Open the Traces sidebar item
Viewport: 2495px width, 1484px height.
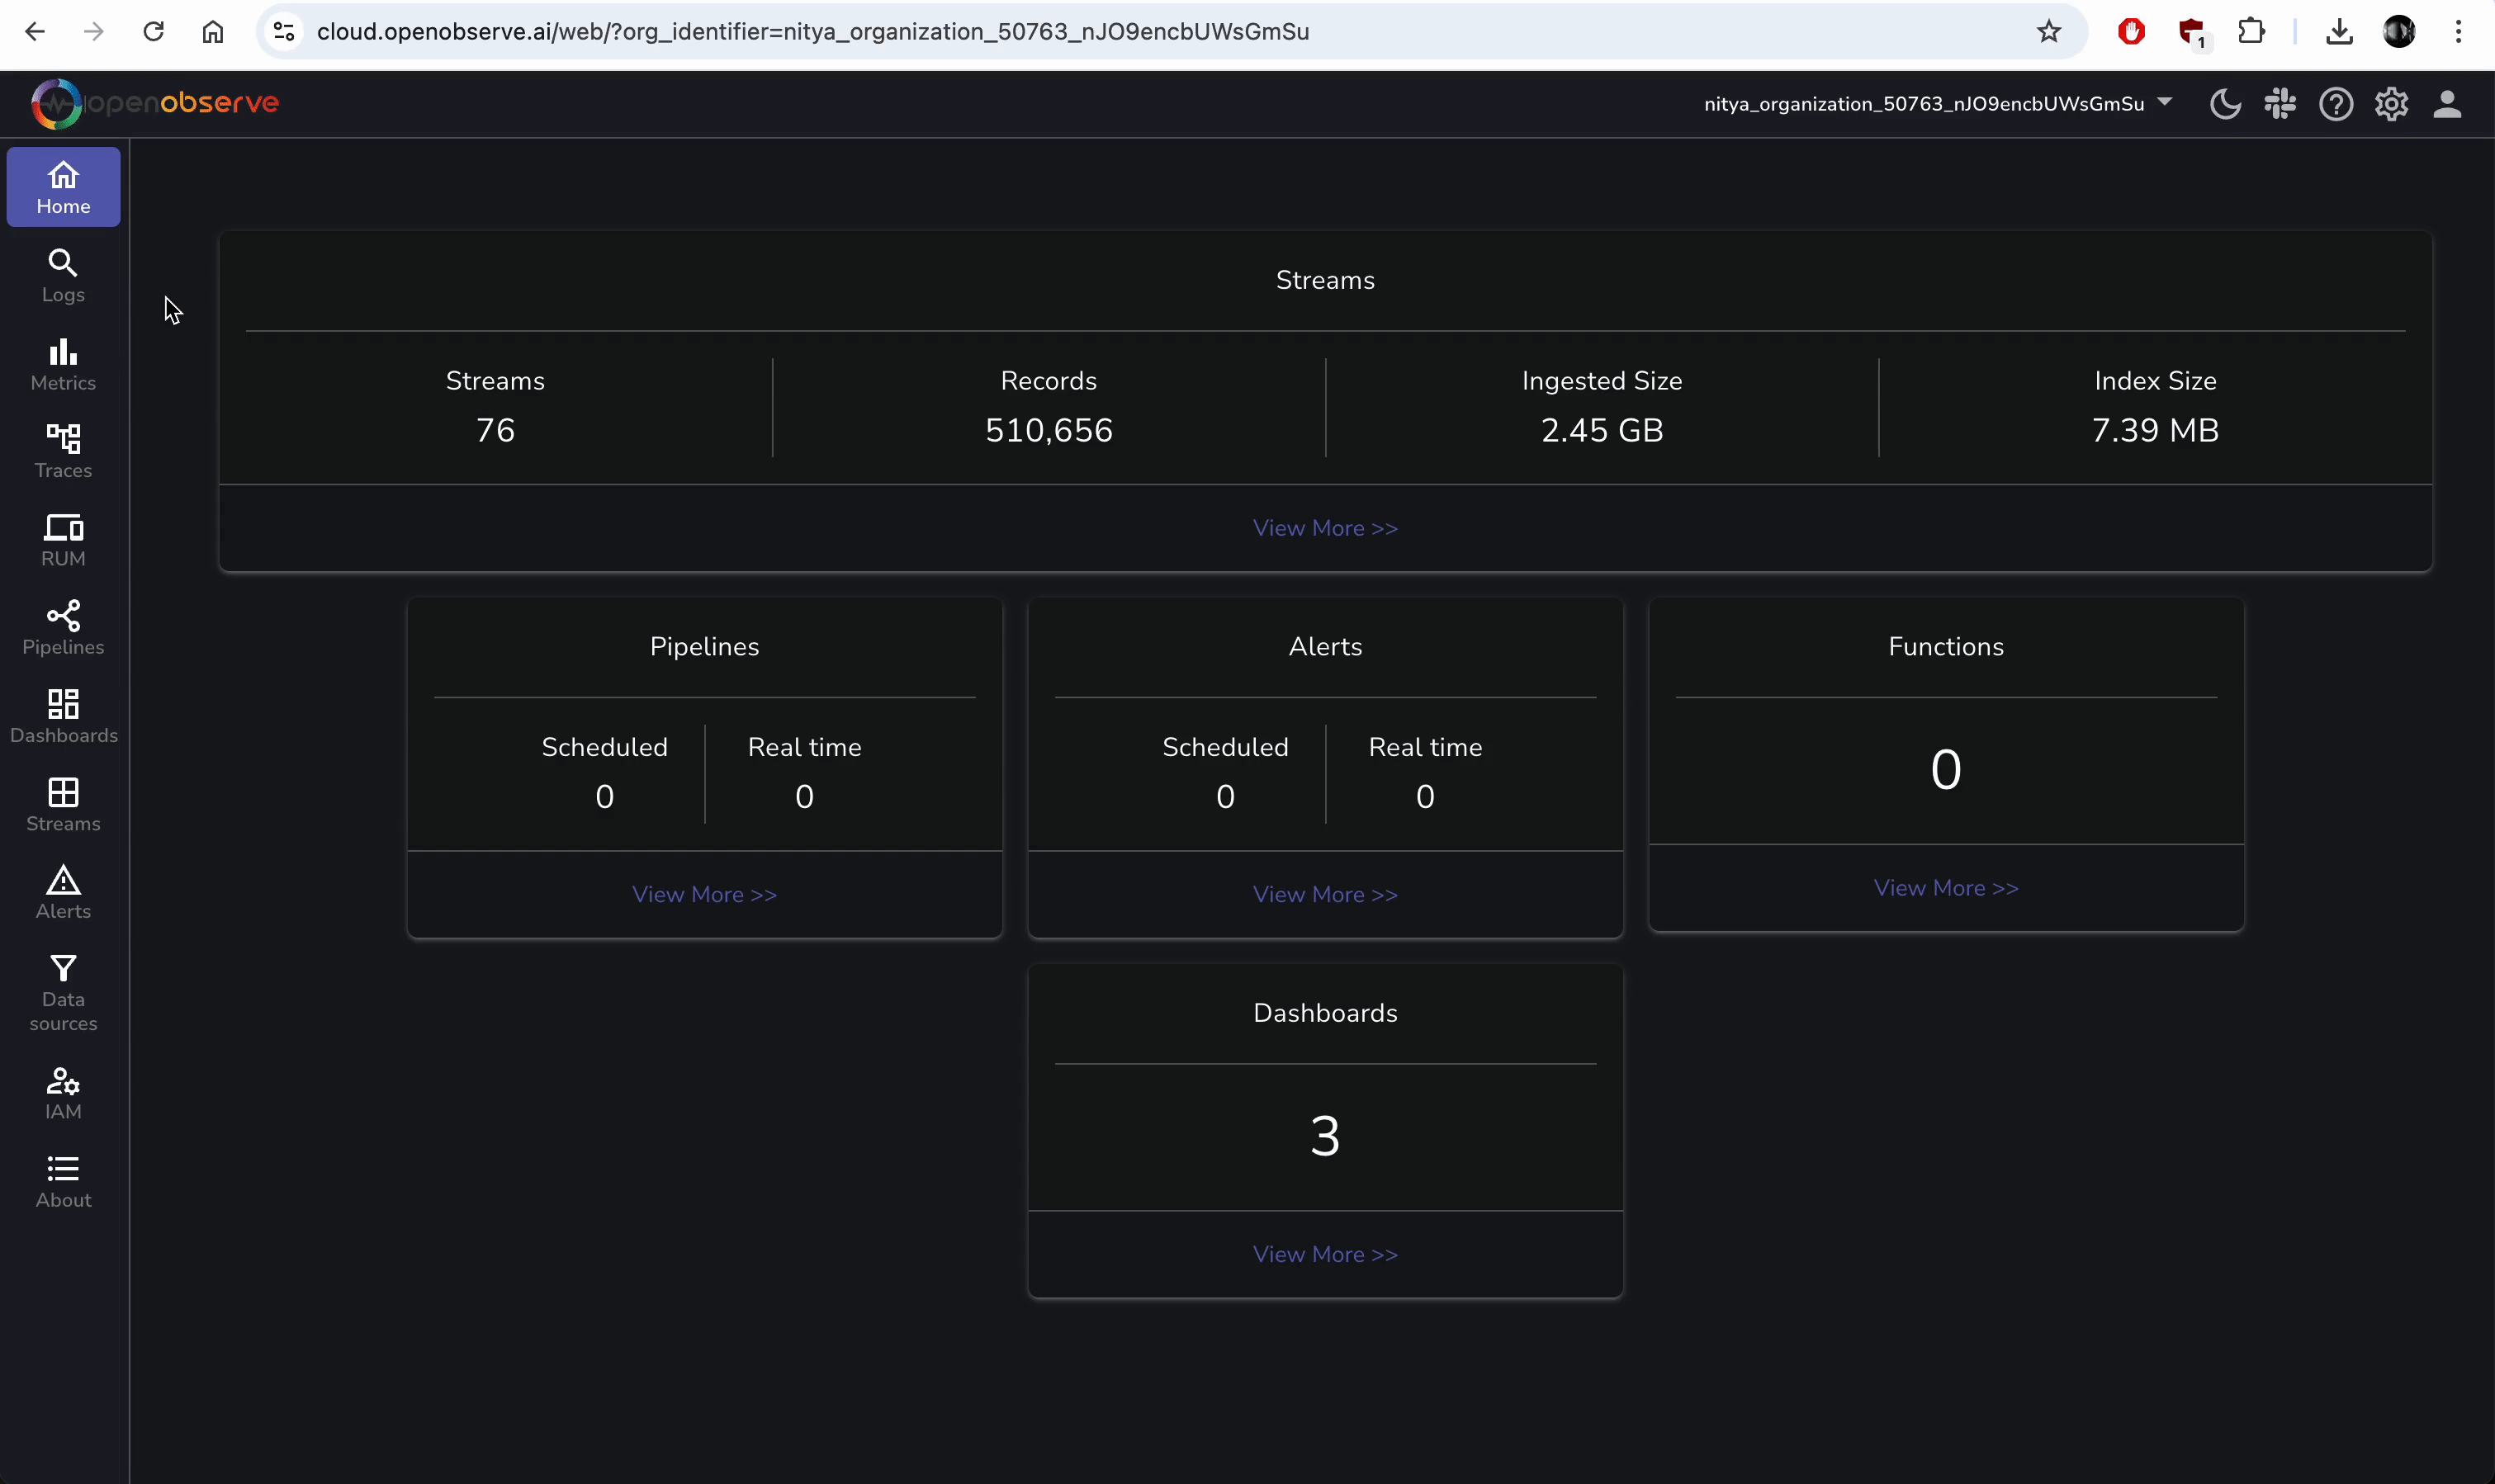coord(63,451)
